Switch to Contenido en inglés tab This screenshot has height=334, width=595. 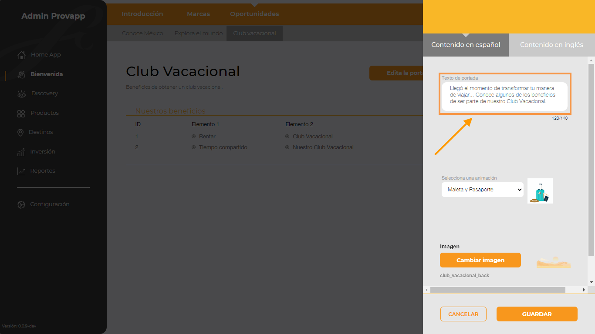(x=551, y=45)
